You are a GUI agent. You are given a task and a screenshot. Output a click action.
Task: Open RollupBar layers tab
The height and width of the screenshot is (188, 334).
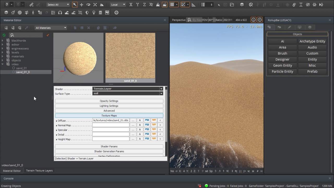click(x=310, y=27)
